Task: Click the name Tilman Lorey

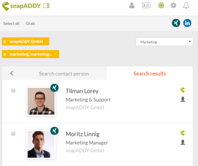Action: pyautogui.click(x=82, y=91)
